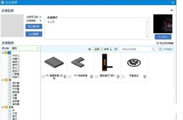Collapse the 窗 tree node
Image resolution: width=183 pixels, height=120 pixels.
tap(3, 80)
